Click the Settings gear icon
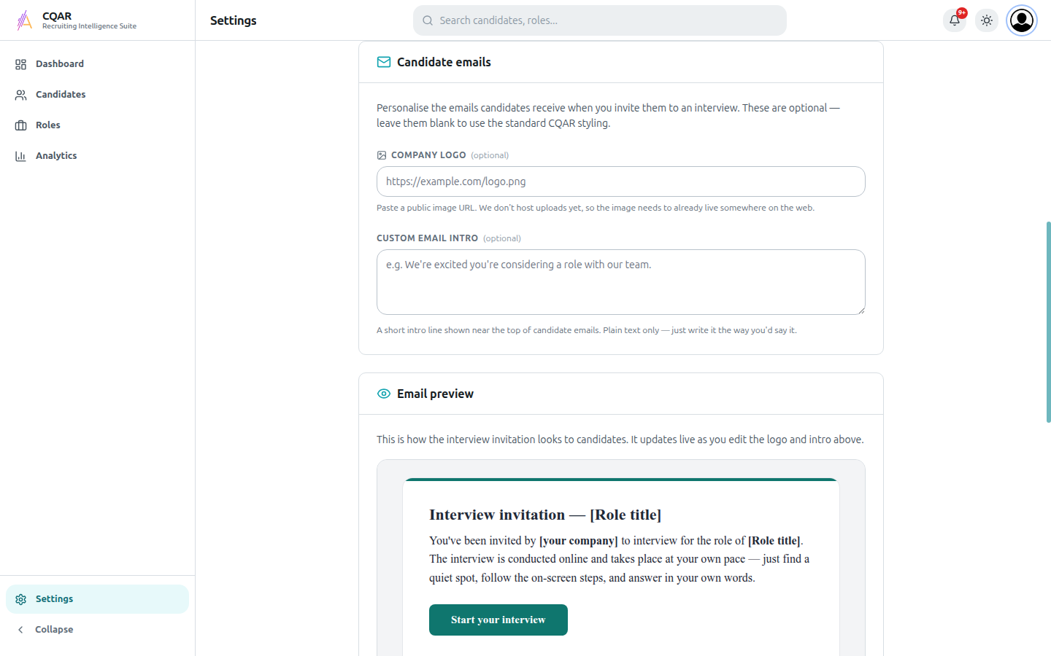 click(20, 599)
